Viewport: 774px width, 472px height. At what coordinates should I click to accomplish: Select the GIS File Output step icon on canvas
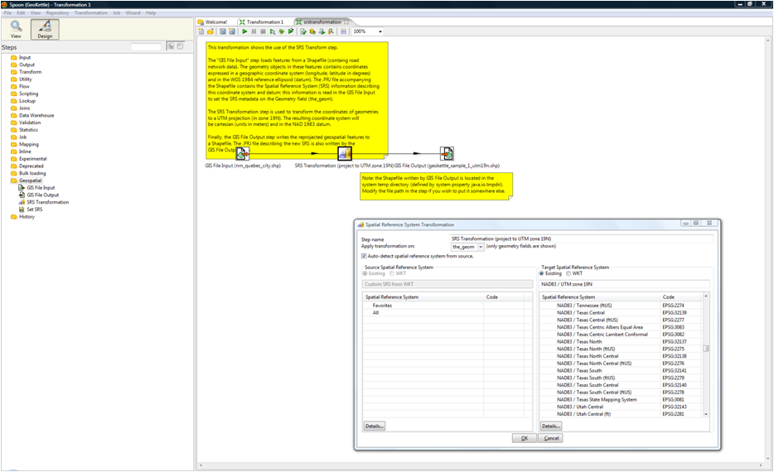(447, 153)
